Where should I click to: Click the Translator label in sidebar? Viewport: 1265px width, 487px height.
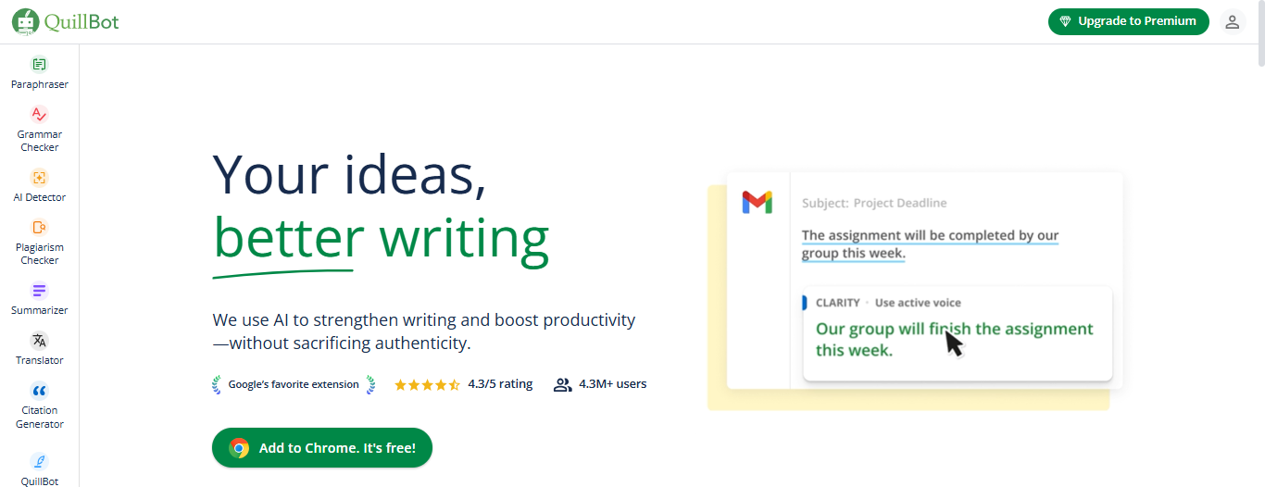(39, 360)
